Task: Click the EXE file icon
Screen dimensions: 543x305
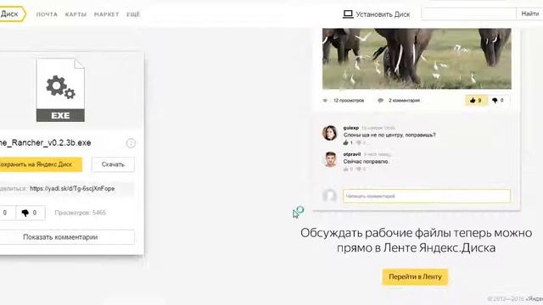Action: coord(60,90)
